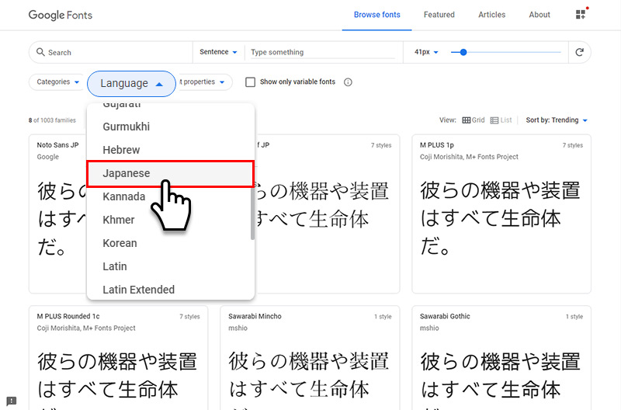621x410 pixels.
Task: Click the reset refresh icon
Action: click(579, 52)
